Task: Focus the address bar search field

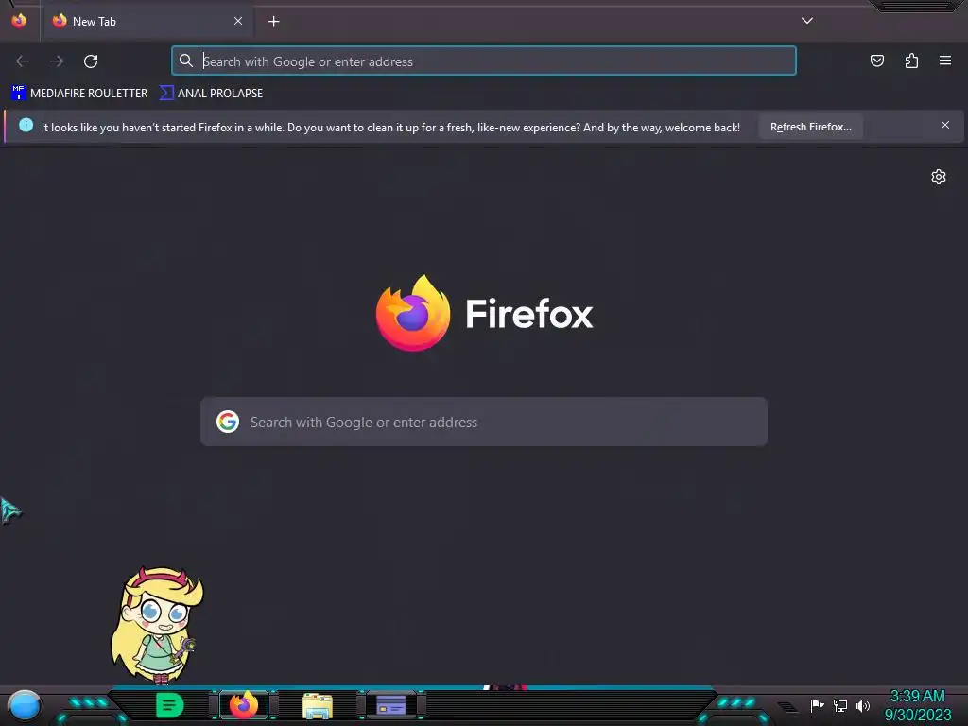Action: pyautogui.click(x=484, y=61)
